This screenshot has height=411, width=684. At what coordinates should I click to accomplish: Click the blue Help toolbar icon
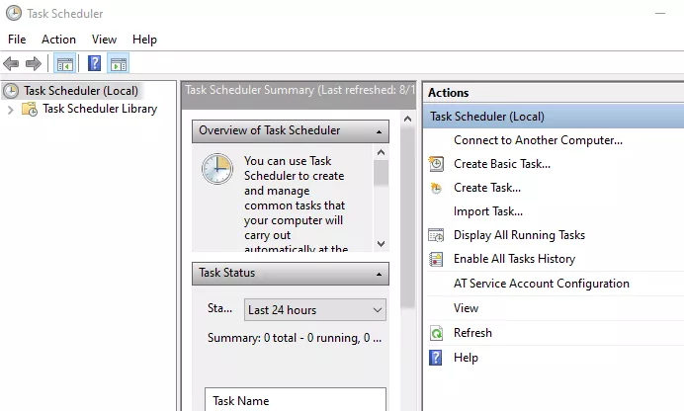(x=94, y=63)
